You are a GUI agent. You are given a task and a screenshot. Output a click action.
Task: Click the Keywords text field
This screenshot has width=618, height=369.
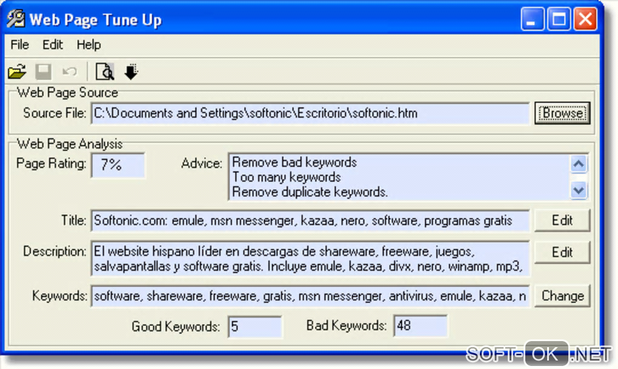310,296
